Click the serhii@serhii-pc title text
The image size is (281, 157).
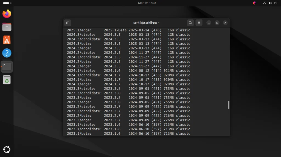(x=146, y=23)
